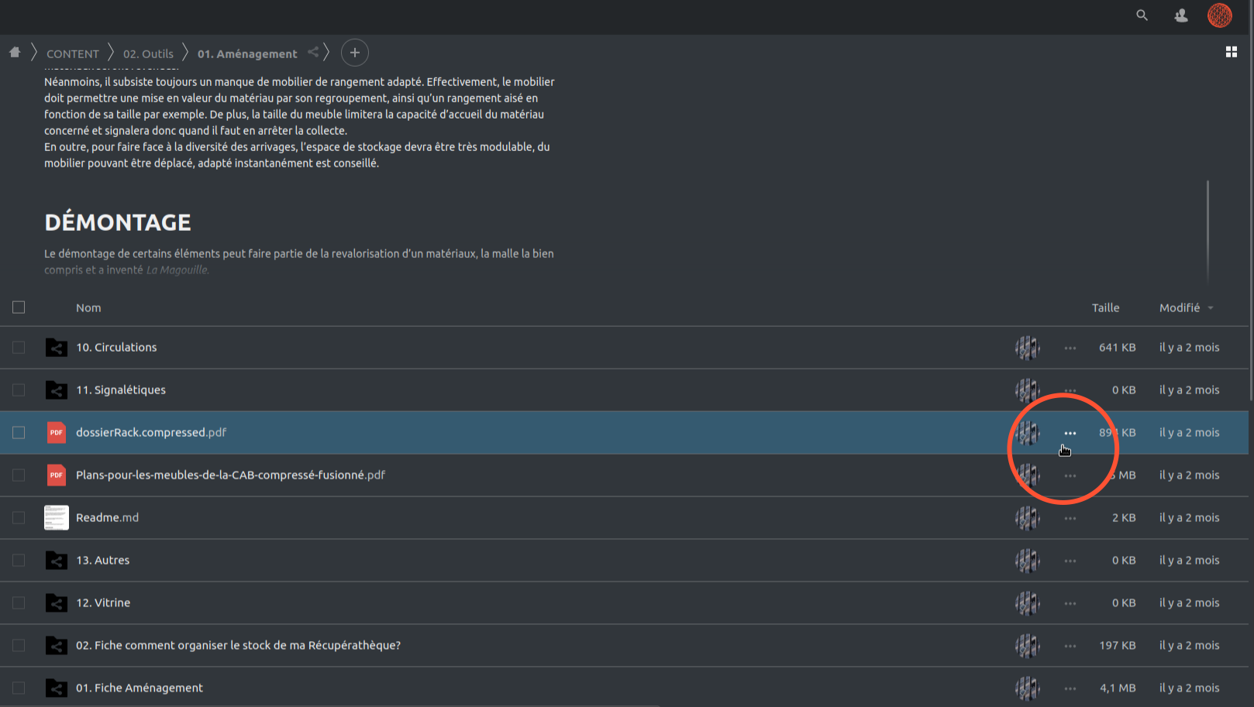Open the search magnifier icon
Image resolution: width=1254 pixels, height=707 pixels.
pyautogui.click(x=1142, y=15)
